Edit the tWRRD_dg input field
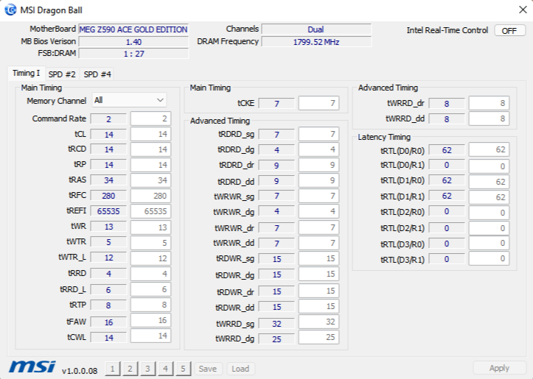Image resolution: width=533 pixels, height=379 pixels. click(319, 337)
